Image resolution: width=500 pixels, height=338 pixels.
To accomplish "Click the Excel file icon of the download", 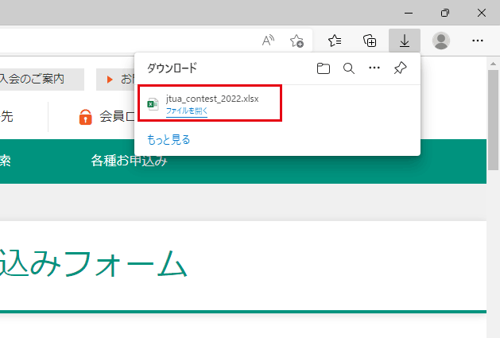I will point(153,104).
